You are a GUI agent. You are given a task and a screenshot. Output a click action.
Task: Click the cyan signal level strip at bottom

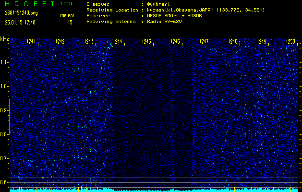point(154,190)
